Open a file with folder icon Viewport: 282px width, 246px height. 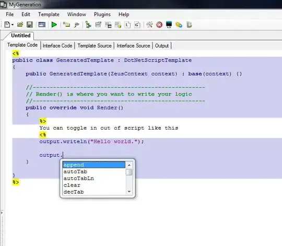(x=20, y=25)
